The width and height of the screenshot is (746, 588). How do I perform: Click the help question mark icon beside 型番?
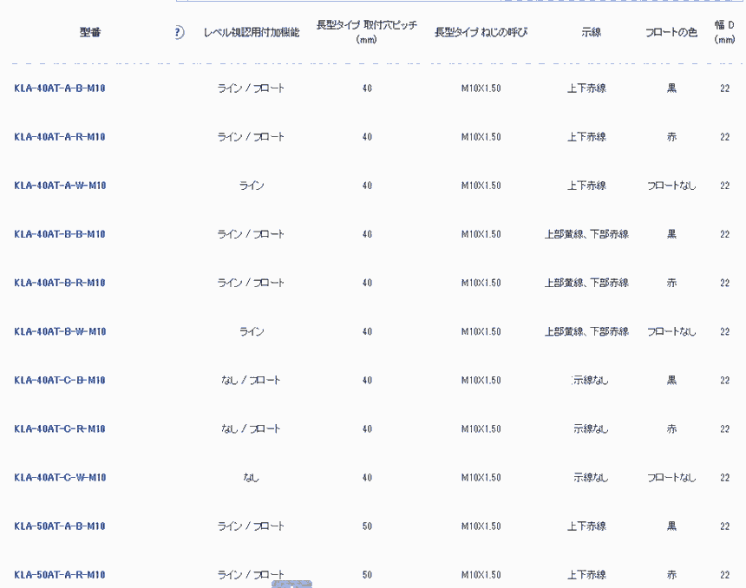[x=179, y=33]
